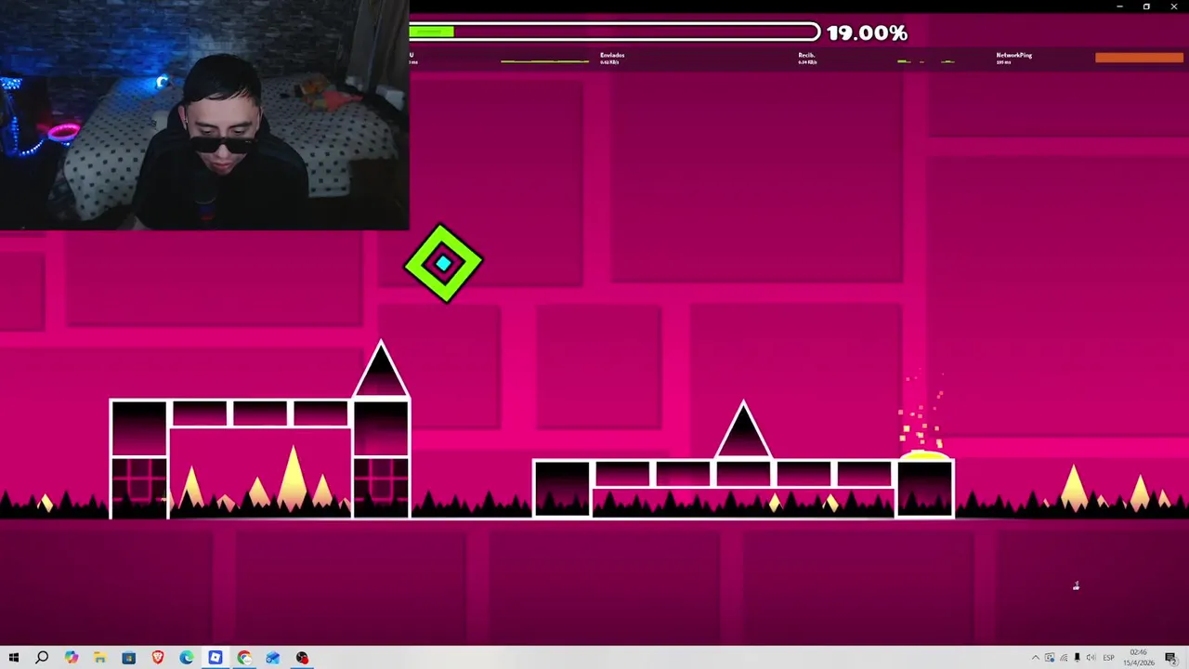Click the orange NetworkPing graph bar
The width and height of the screenshot is (1189, 669).
click(x=1139, y=58)
